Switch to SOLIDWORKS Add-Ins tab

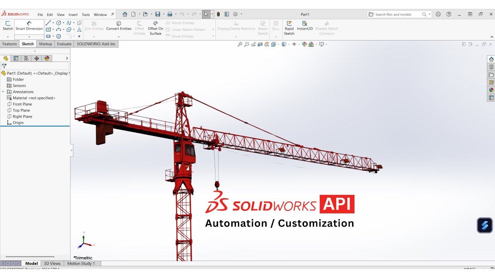[96, 44]
